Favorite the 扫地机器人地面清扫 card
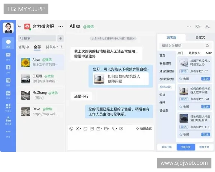This screenshot has width=215, height=172. click(184, 134)
